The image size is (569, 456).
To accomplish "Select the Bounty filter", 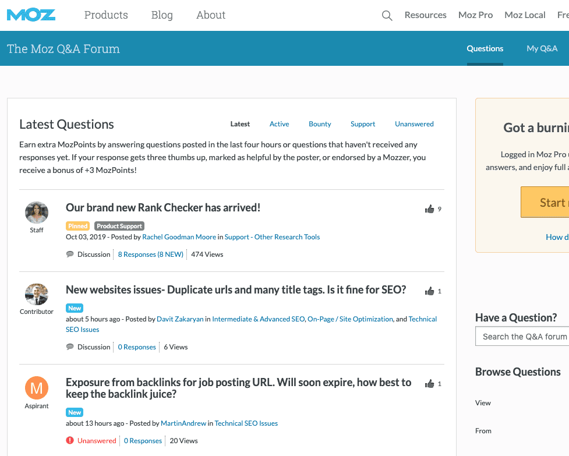I will pyautogui.click(x=320, y=124).
